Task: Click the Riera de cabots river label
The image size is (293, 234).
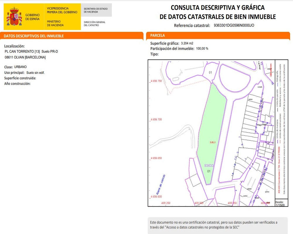Action: click(x=161, y=185)
